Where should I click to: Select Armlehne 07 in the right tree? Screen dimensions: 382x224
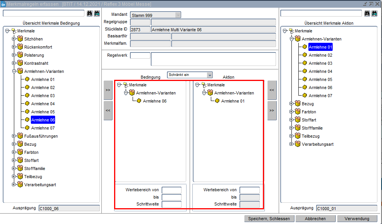[320, 96]
